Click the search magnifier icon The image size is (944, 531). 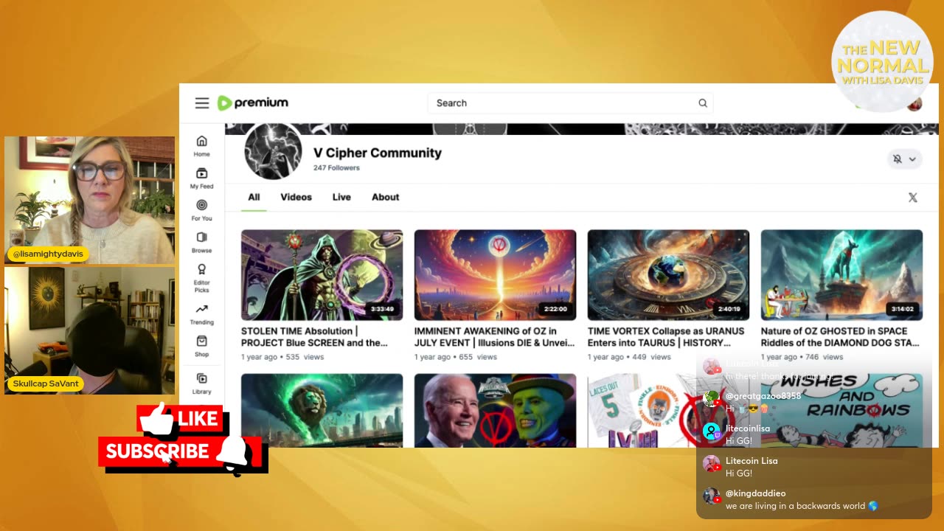tap(703, 103)
